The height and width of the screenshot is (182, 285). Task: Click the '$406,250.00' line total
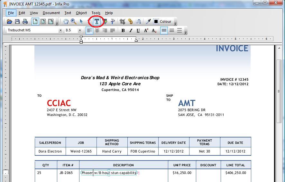click(236, 173)
